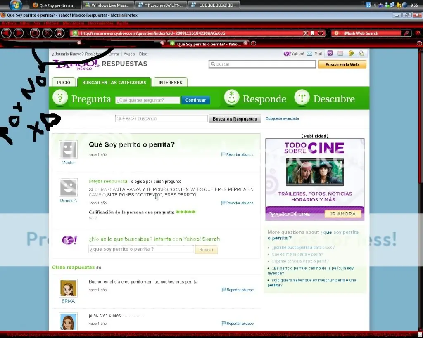Image resolution: width=423 pixels, height=338 pixels.
Task: Reload the page with the Refresh button
Action: [35, 33]
